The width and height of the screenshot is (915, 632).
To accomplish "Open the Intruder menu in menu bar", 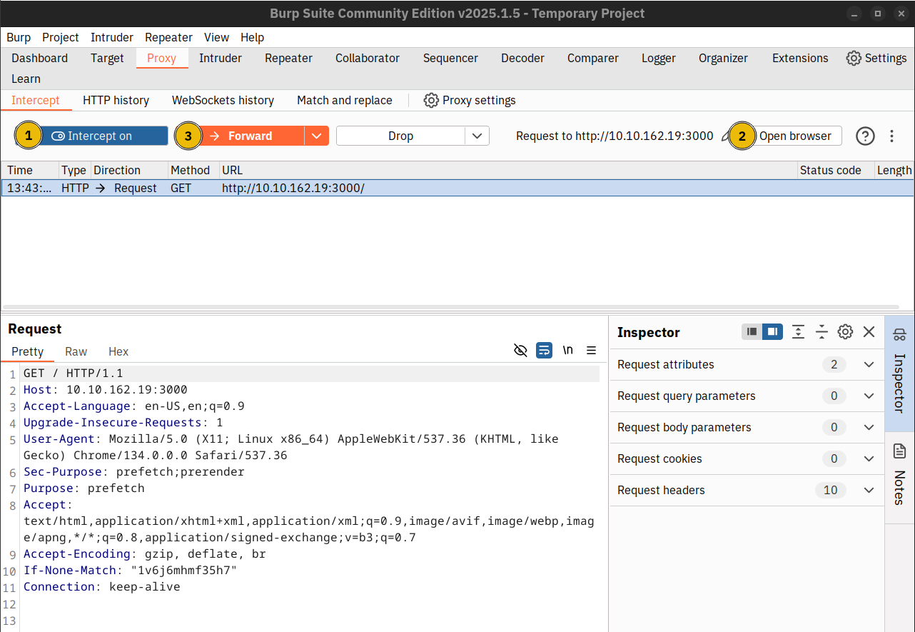I will [112, 37].
